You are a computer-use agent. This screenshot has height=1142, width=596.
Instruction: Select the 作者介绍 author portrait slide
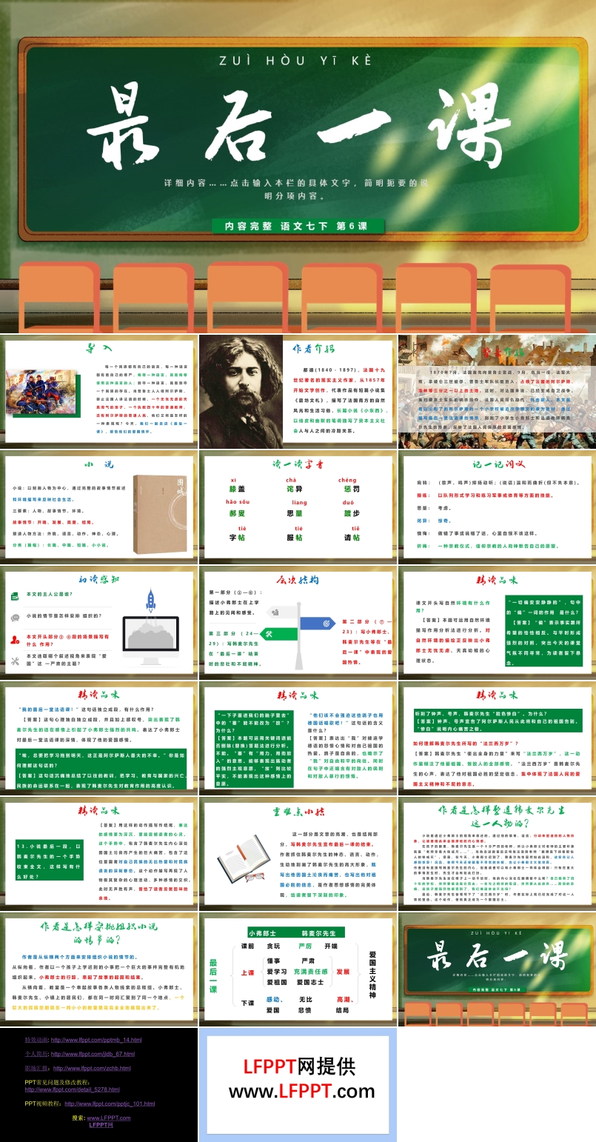click(x=298, y=392)
